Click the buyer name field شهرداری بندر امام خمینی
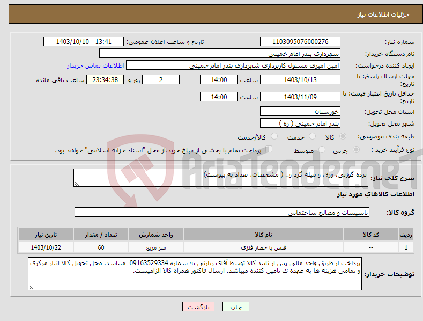423x321 pixels. tap(220, 54)
